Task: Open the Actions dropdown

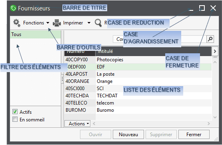Action: (77, 124)
